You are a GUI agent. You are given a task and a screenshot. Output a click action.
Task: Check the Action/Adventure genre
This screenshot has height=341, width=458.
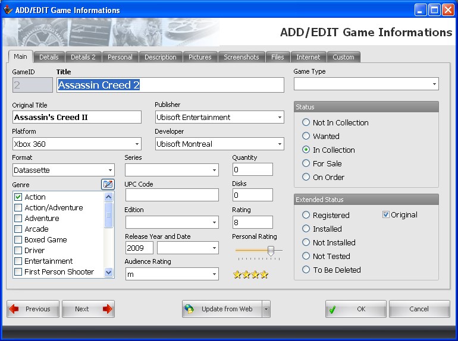click(18, 208)
